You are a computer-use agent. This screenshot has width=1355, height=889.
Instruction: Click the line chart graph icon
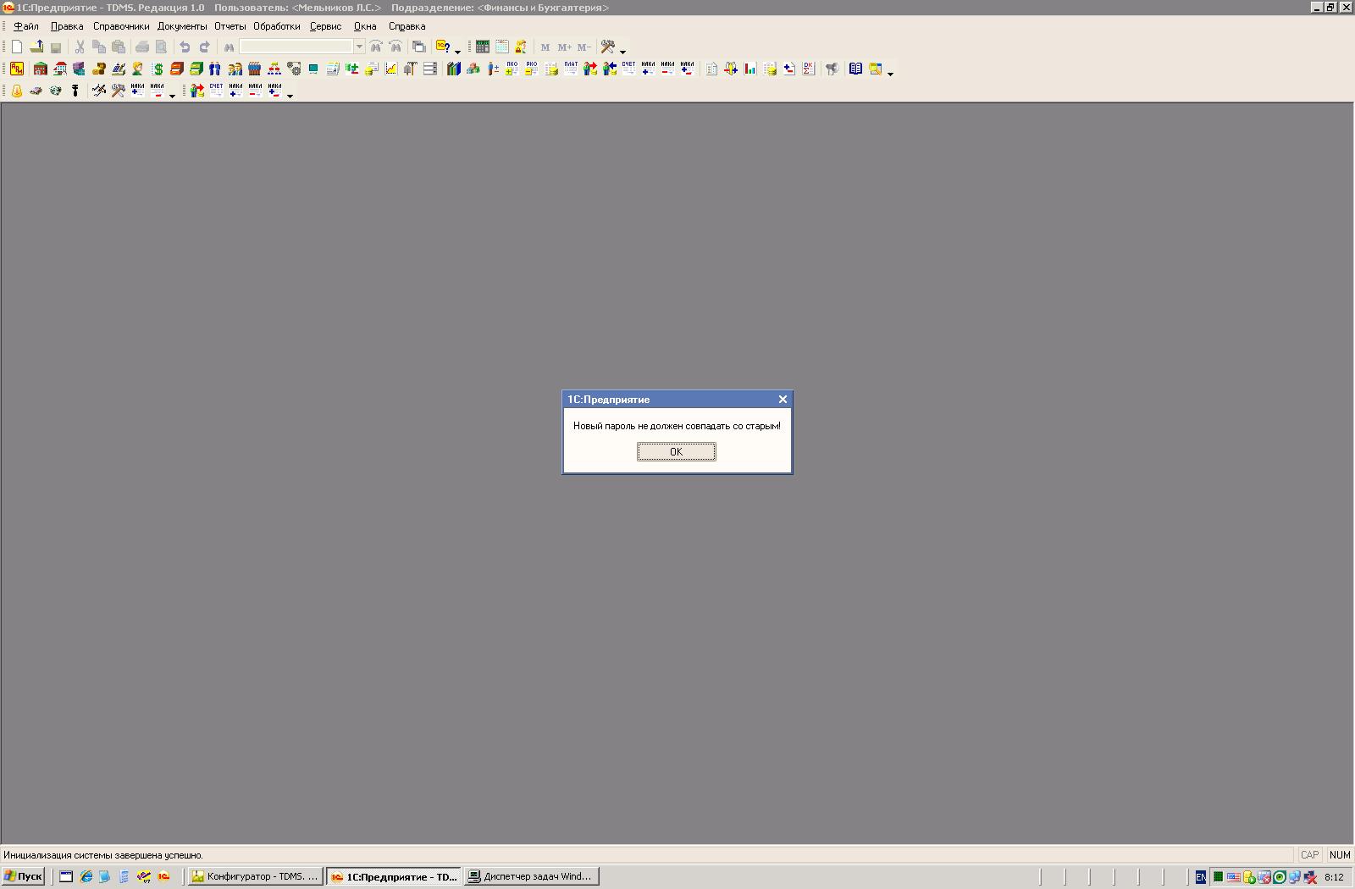tap(391, 69)
